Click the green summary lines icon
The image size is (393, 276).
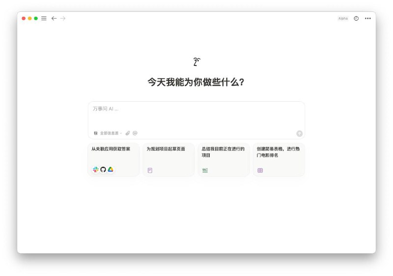205,170
